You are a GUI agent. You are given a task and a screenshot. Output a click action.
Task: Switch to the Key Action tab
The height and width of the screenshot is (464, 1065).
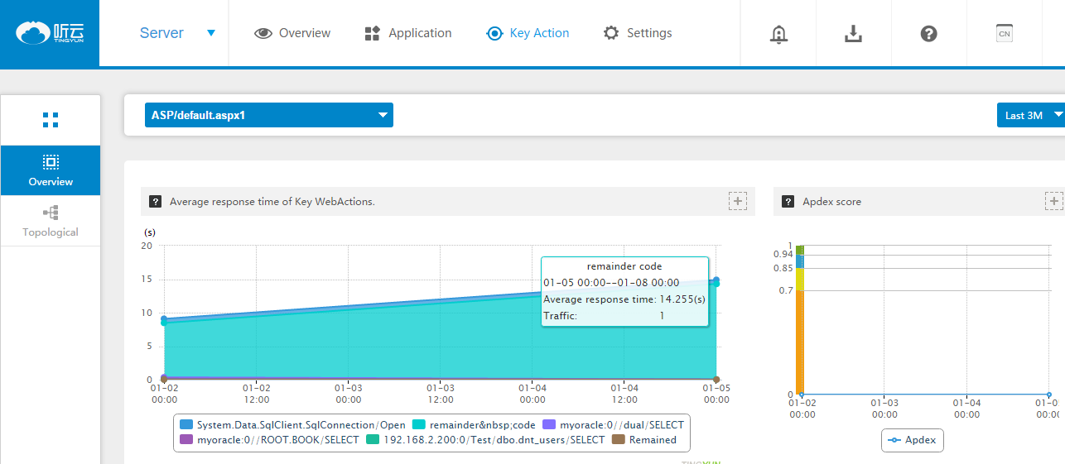tap(528, 33)
